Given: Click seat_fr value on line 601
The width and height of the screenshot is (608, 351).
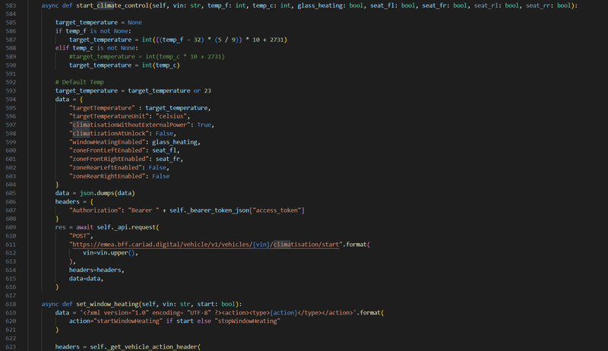Looking at the screenshot, I should click(168, 159).
